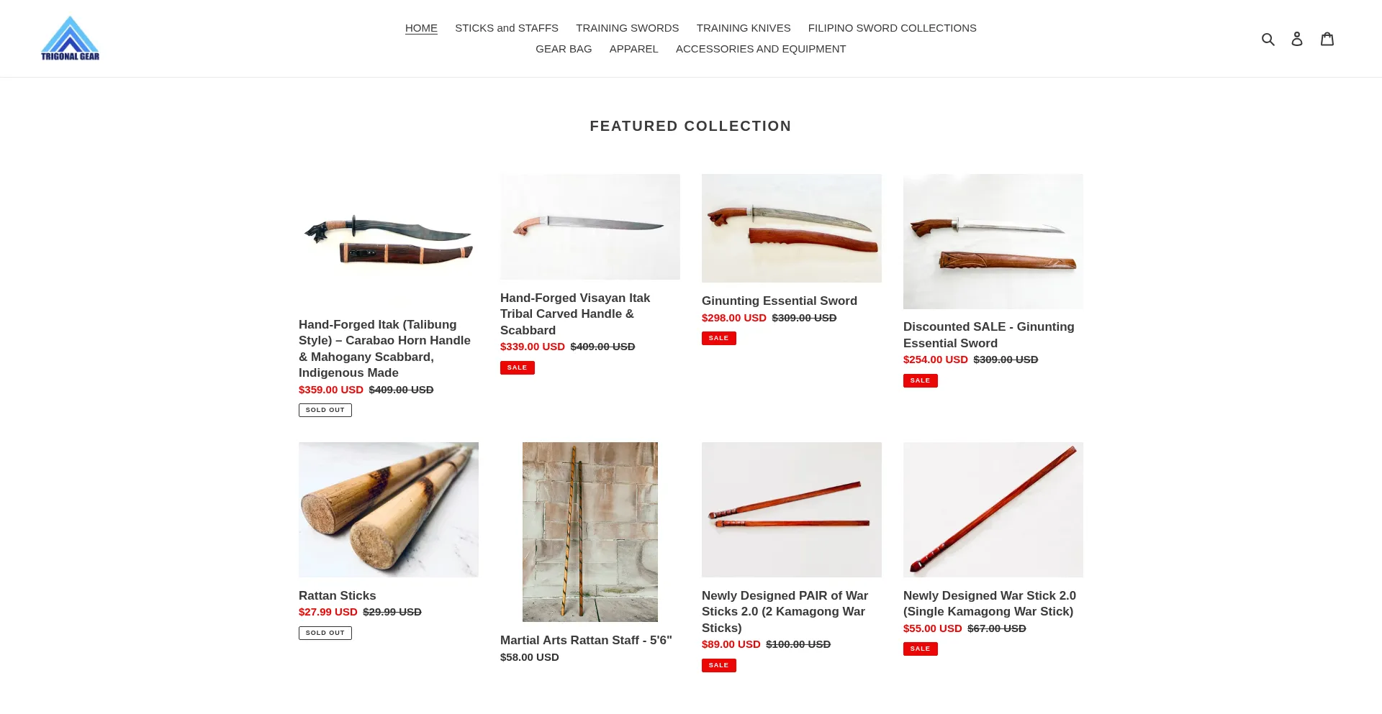This screenshot has width=1382, height=714.
Task: Click the Trigonal Gear logo
Action: tap(70, 38)
